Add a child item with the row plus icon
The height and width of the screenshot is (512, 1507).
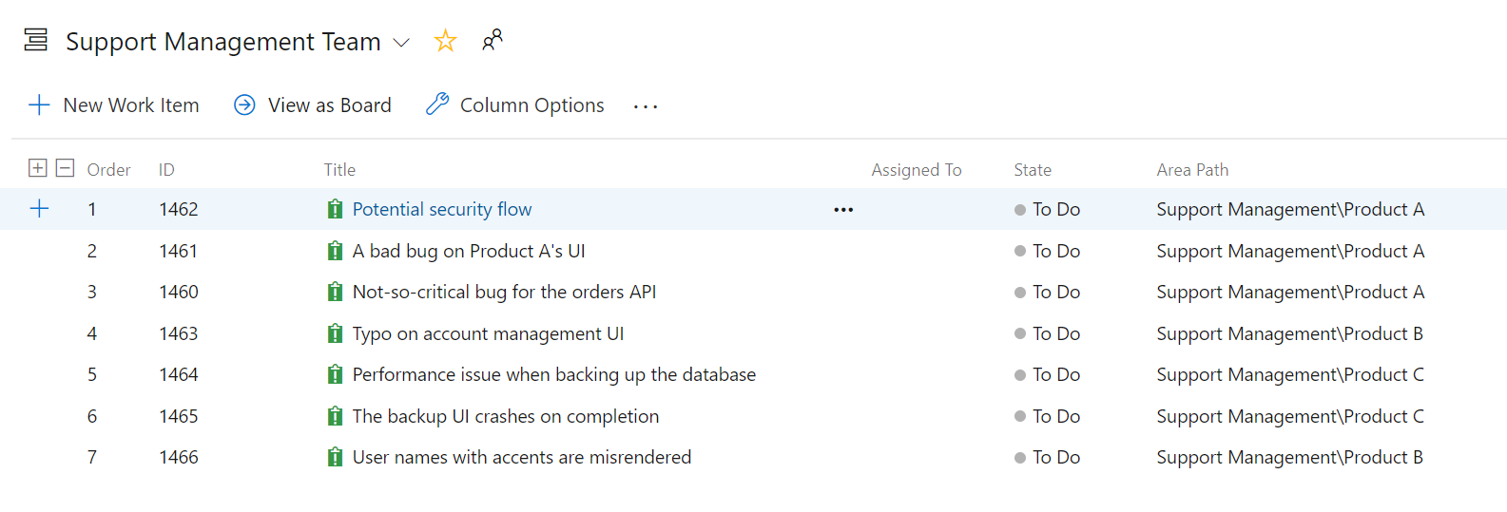click(39, 209)
